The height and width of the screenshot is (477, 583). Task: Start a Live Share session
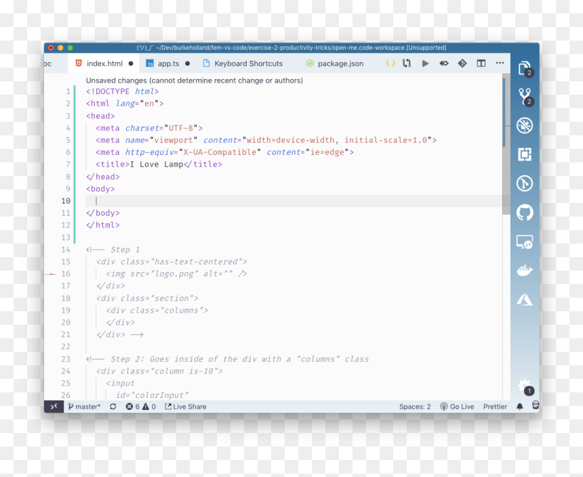pos(186,407)
